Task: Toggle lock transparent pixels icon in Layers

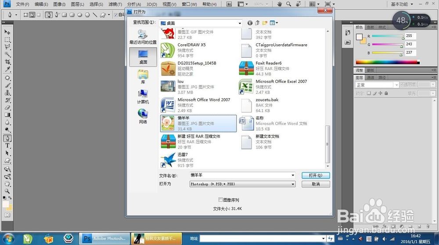Action: (x=369, y=93)
